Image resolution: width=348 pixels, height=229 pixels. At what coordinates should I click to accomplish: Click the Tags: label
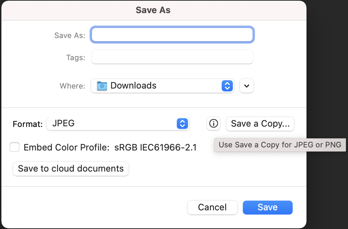point(75,58)
